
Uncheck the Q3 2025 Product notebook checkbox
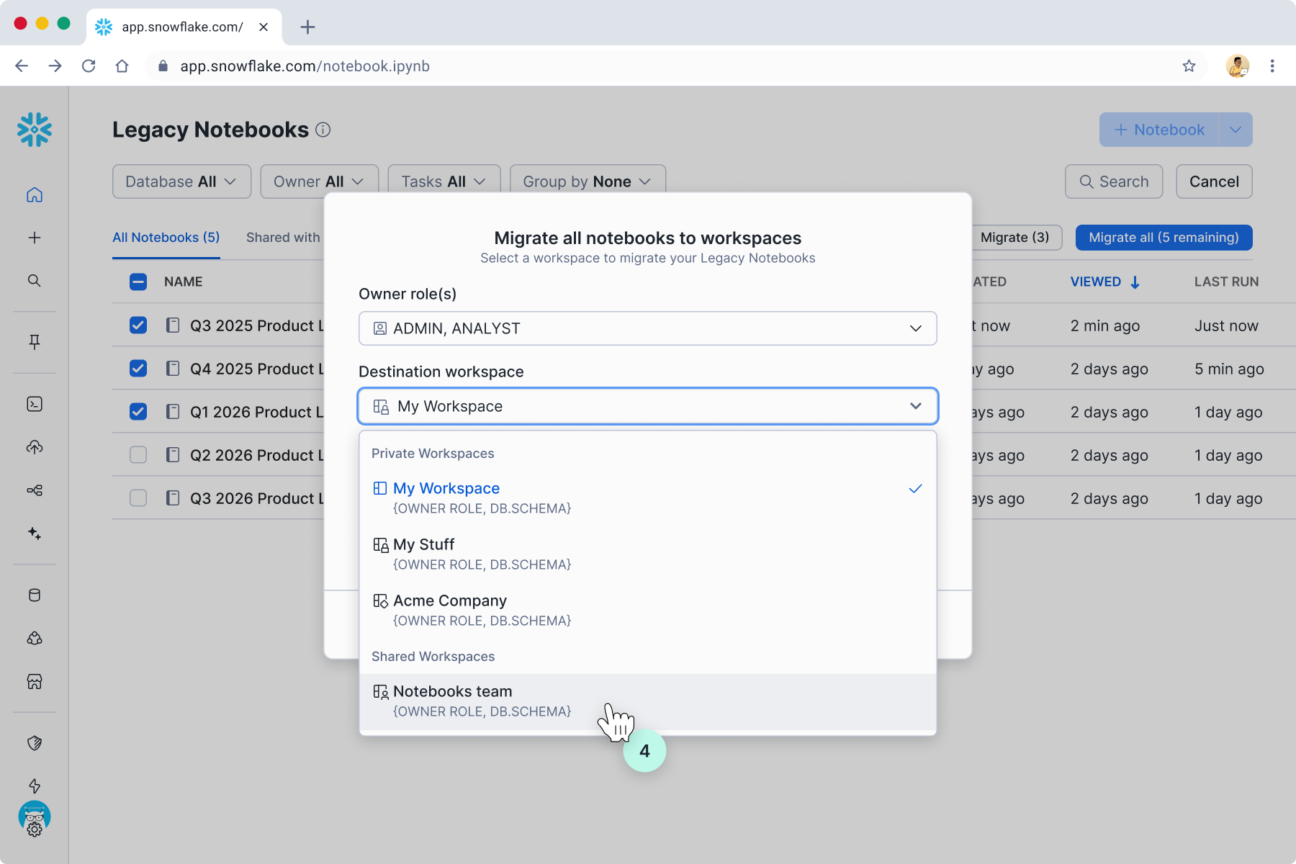[138, 325]
